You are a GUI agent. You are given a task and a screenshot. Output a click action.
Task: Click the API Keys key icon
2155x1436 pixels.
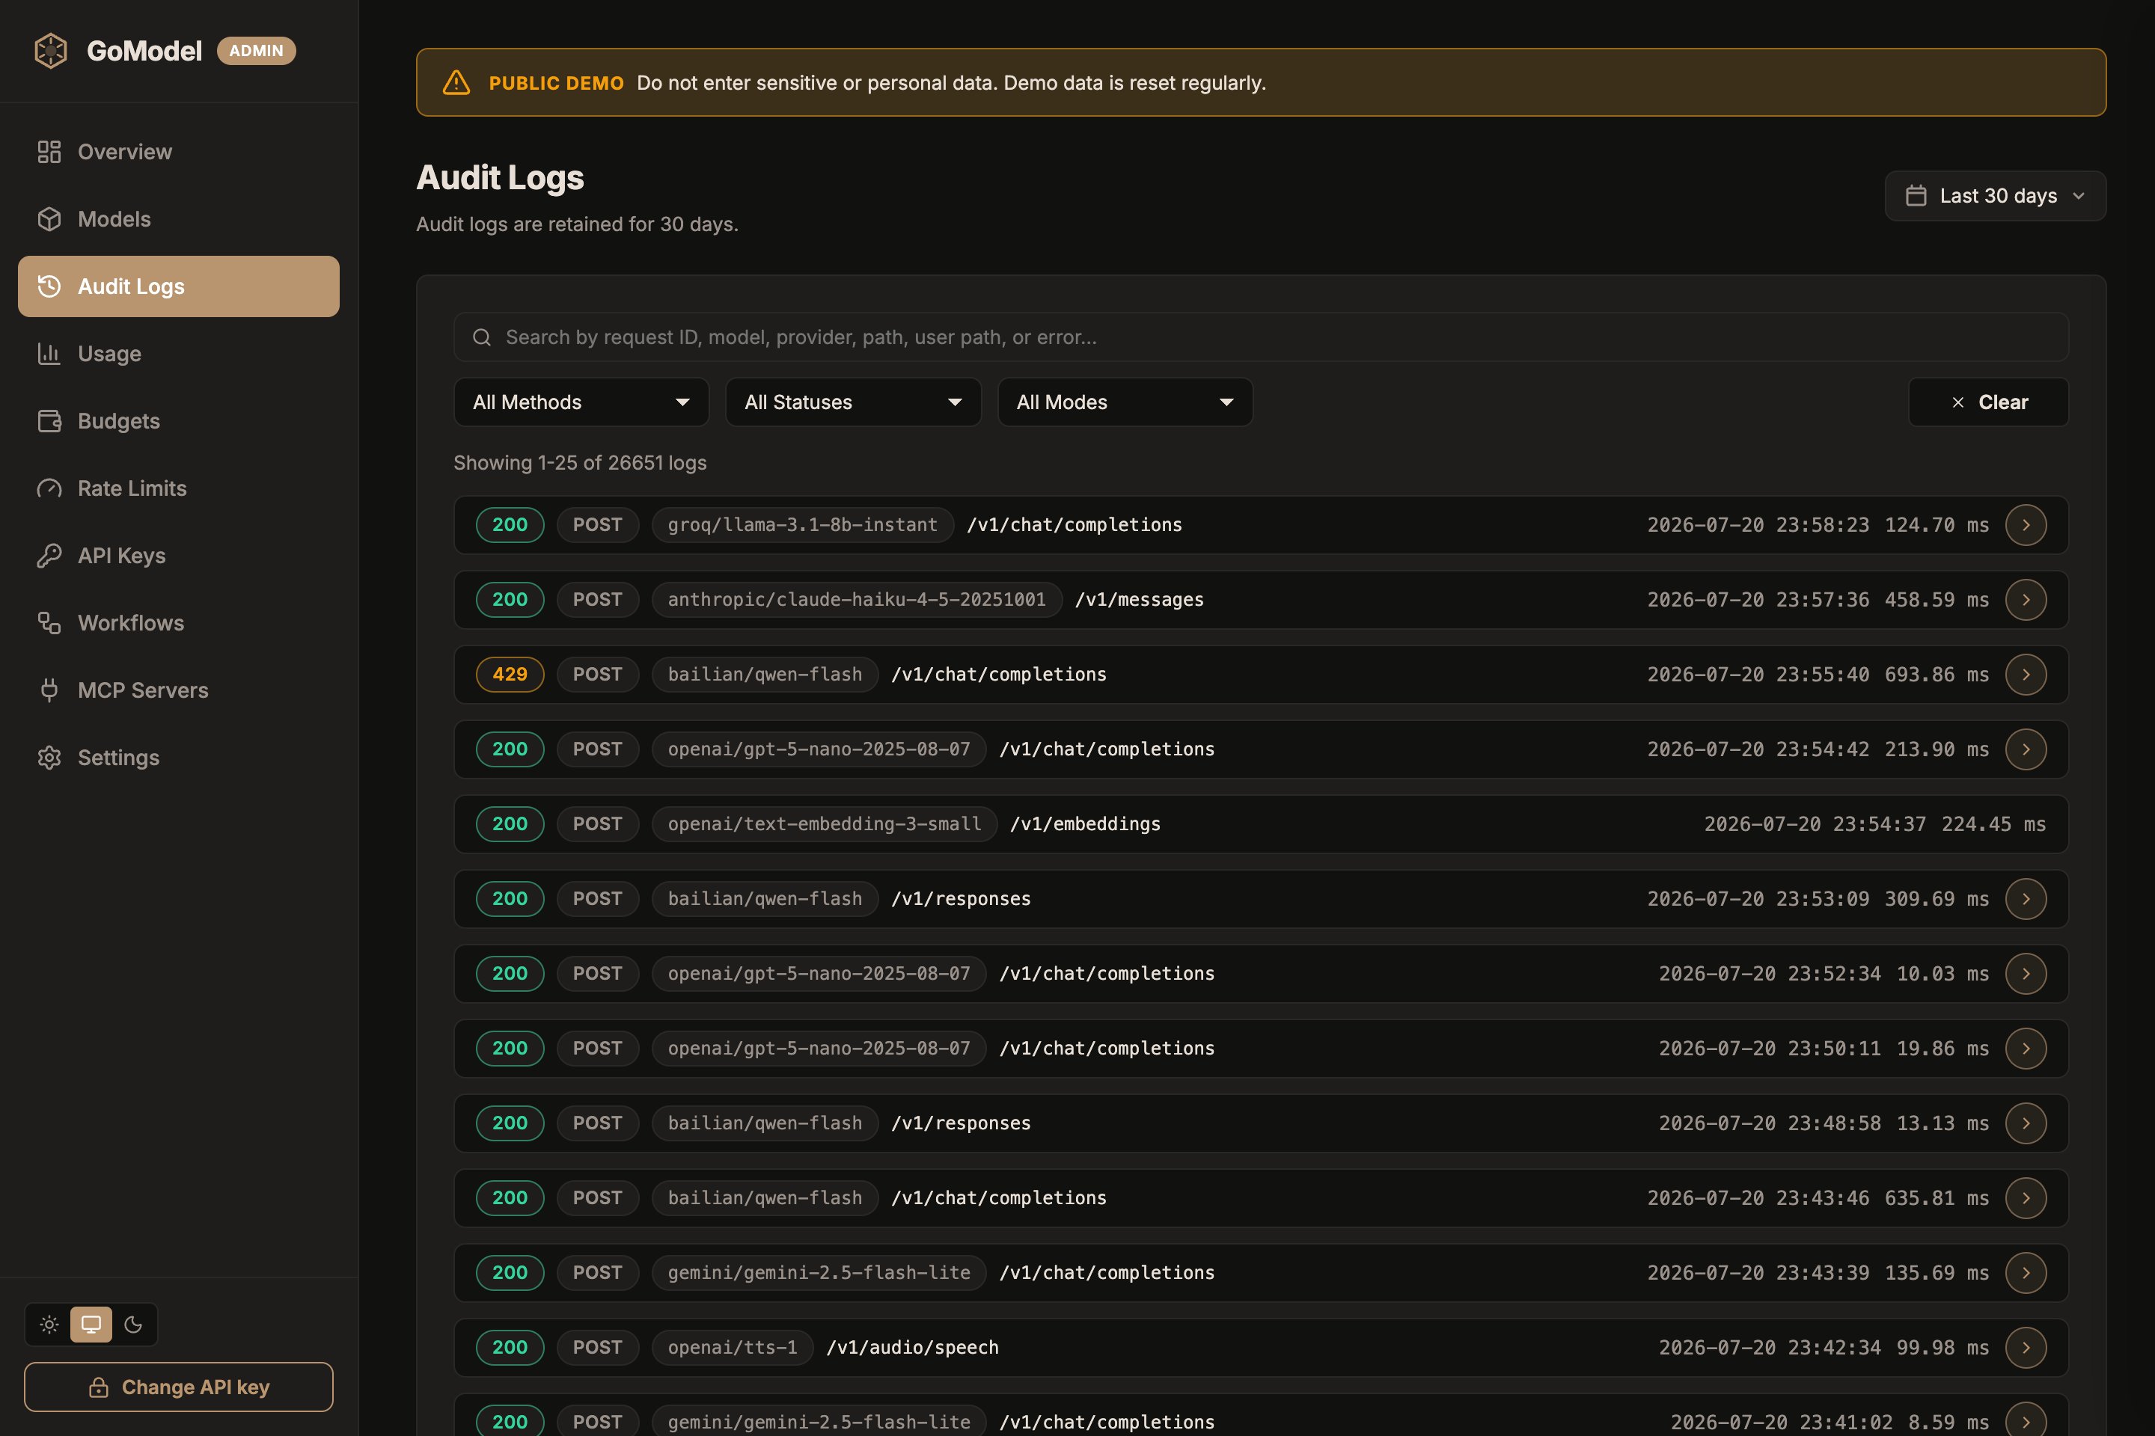click(x=49, y=556)
